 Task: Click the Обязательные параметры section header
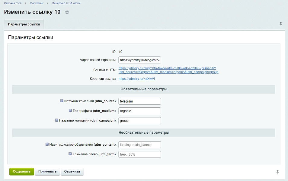point(144,89)
